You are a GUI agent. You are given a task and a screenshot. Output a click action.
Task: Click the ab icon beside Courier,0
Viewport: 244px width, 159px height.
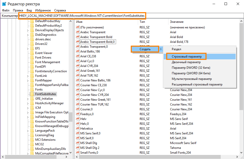click(x=78, y=109)
